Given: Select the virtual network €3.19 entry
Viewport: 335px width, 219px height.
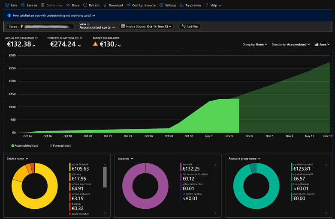Looking at the screenshot, I should click(80, 196).
